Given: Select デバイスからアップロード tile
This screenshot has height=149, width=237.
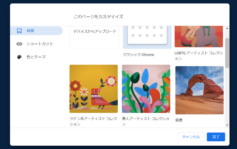Looking at the screenshot, I should [95, 37].
